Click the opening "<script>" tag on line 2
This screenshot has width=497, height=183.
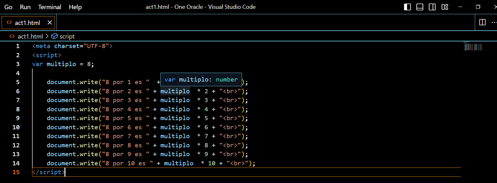click(47, 55)
